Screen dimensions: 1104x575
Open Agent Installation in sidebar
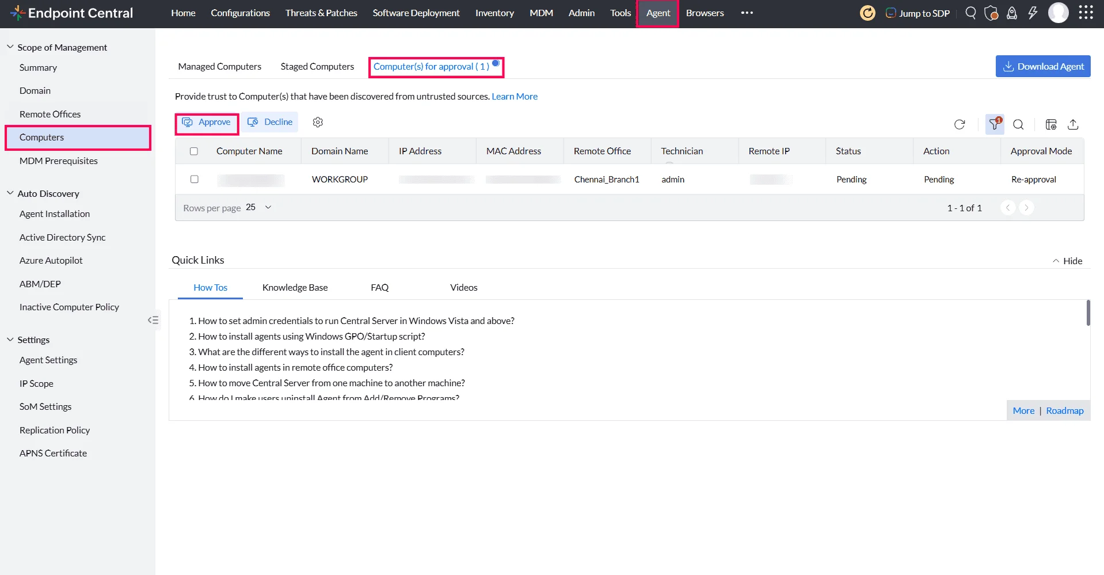coord(55,214)
